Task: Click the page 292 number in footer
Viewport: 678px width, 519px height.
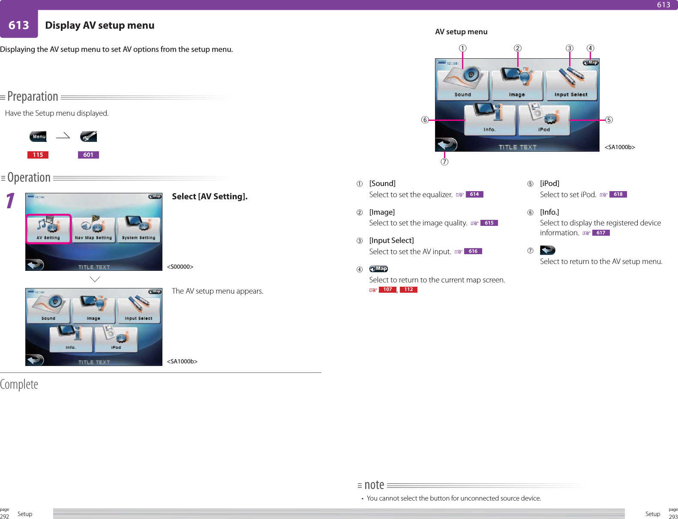Action: [4, 516]
